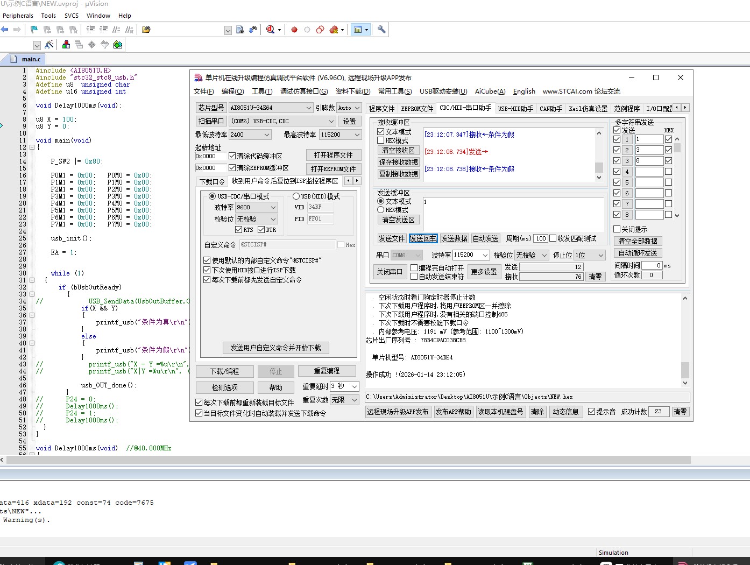Open the retry delay 3 seconds dropdown
This screenshot has width=750, height=565.
click(354, 386)
